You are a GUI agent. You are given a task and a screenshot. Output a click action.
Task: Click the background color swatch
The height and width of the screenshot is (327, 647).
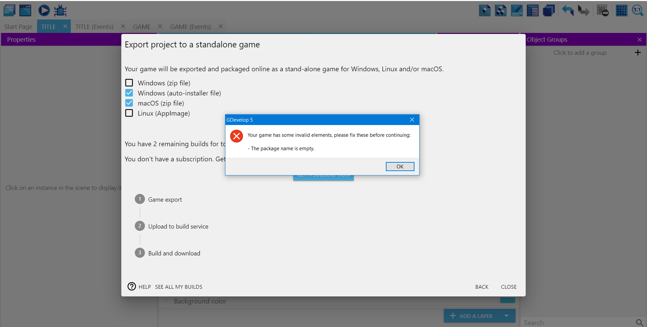[507, 300]
